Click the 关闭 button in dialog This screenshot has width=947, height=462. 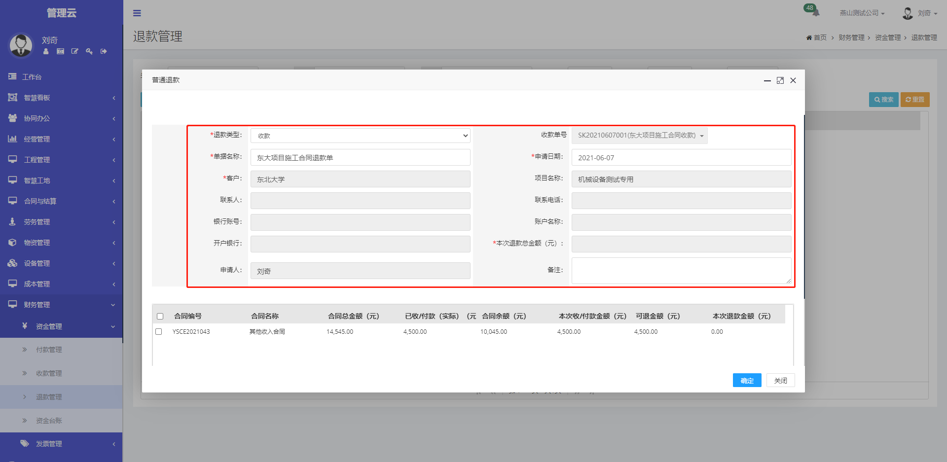tap(780, 381)
